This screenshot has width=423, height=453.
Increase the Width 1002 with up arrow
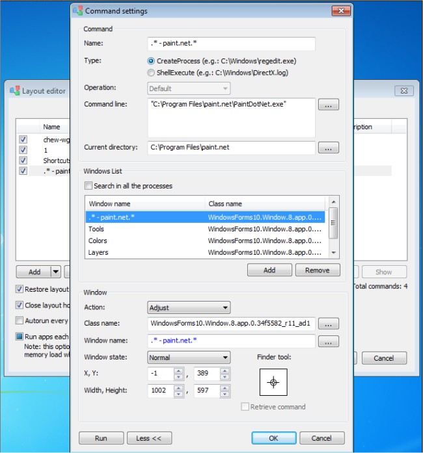click(x=178, y=388)
